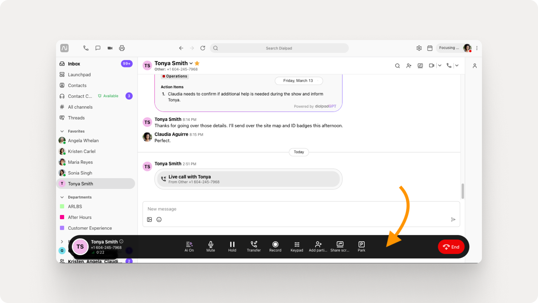Viewport: 538px width, 303px height.
Task: Open the dropdown next to Tonya Smith's name
Action: pos(191,63)
